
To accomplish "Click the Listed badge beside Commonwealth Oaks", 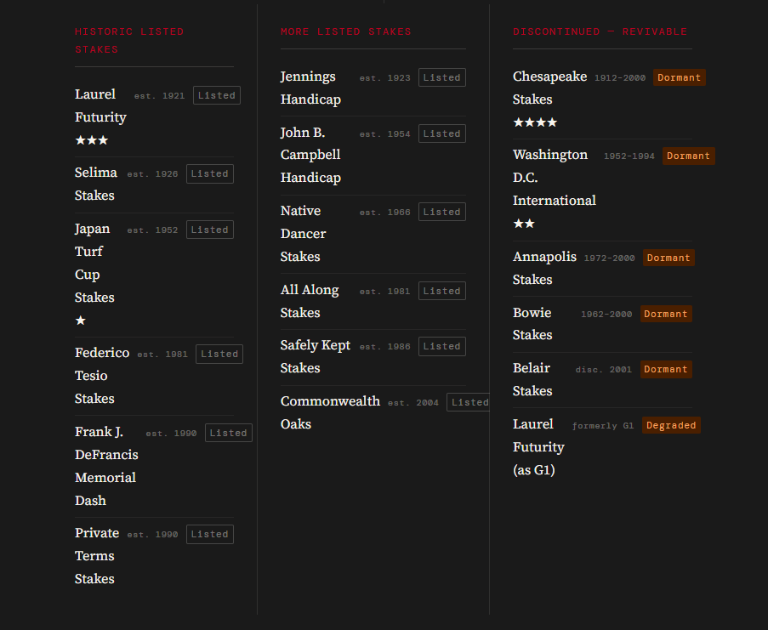I will [469, 402].
